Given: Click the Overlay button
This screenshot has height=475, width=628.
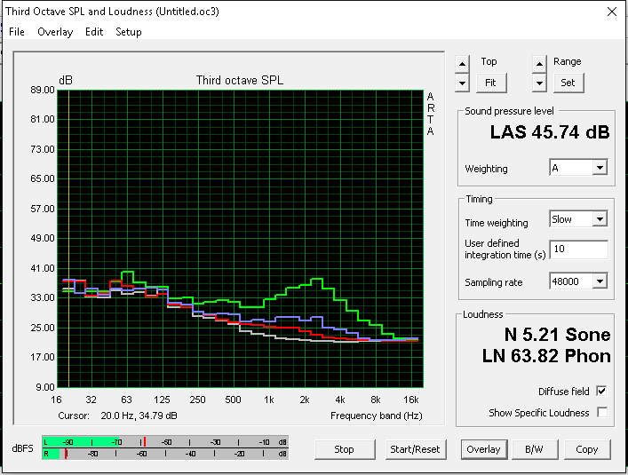Looking at the screenshot, I should pyautogui.click(x=484, y=449).
